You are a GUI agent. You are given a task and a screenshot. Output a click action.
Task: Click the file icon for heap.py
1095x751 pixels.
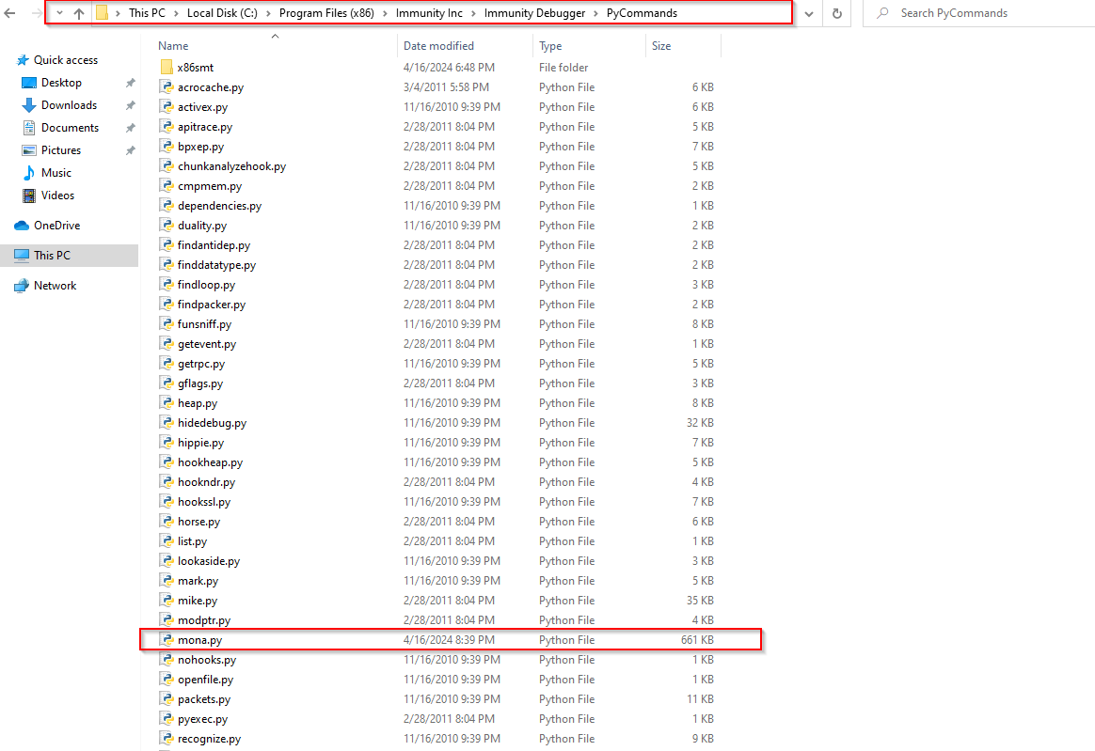pos(167,403)
